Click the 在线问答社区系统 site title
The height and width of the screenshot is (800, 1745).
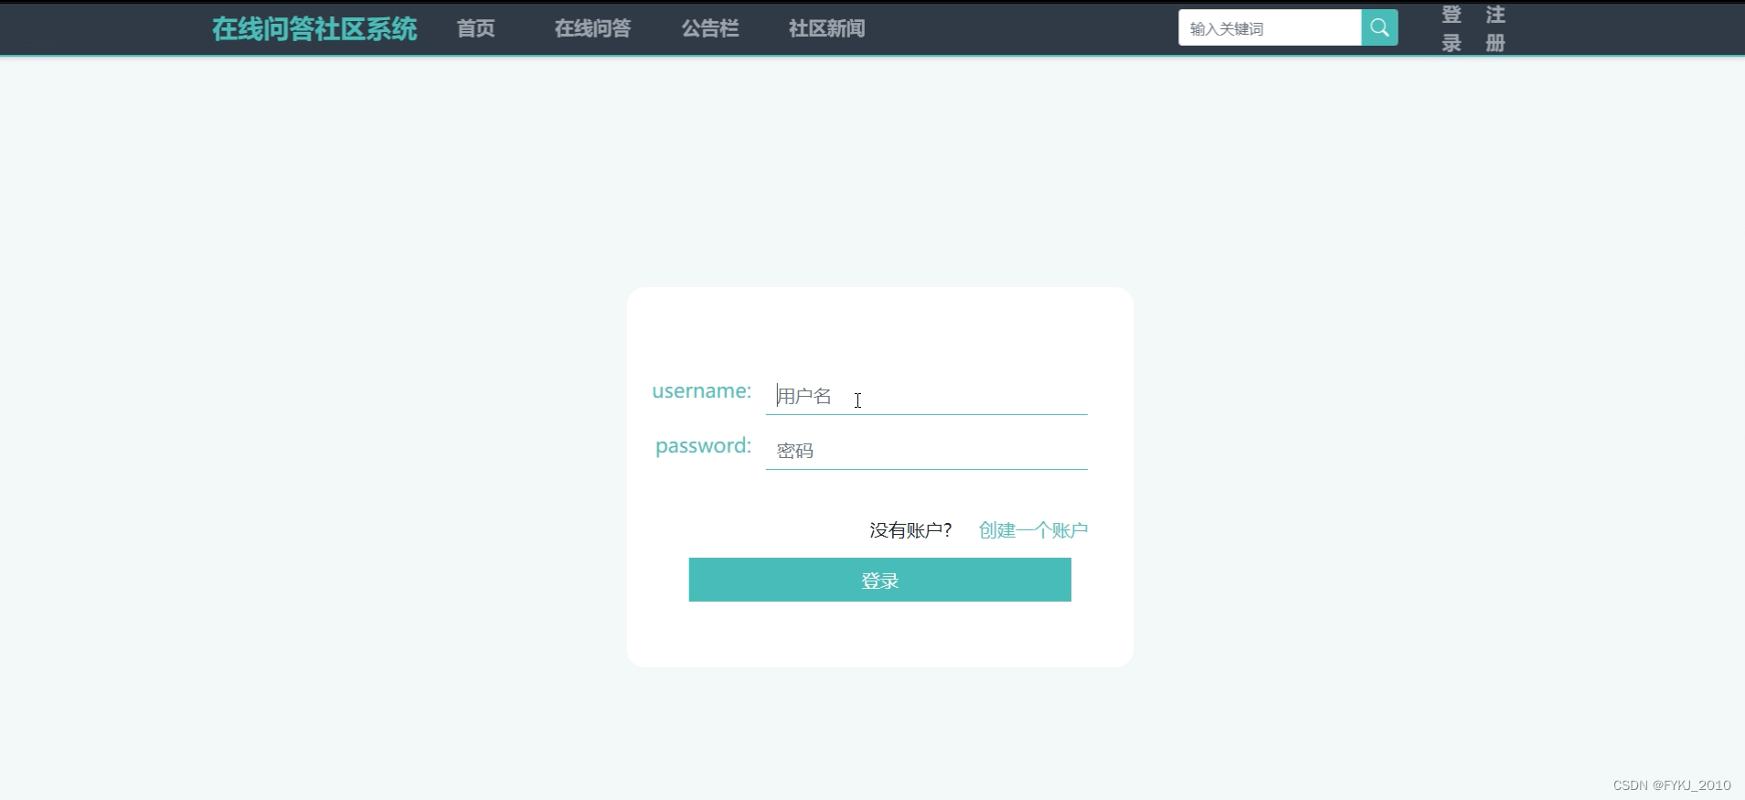[314, 28]
